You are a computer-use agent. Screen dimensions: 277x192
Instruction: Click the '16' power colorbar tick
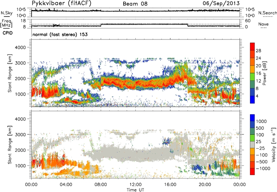[x=258, y=73]
